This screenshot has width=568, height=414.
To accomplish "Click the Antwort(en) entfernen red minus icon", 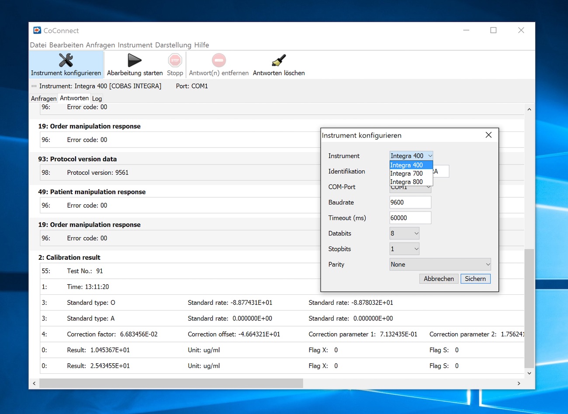I will coord(219,60).
